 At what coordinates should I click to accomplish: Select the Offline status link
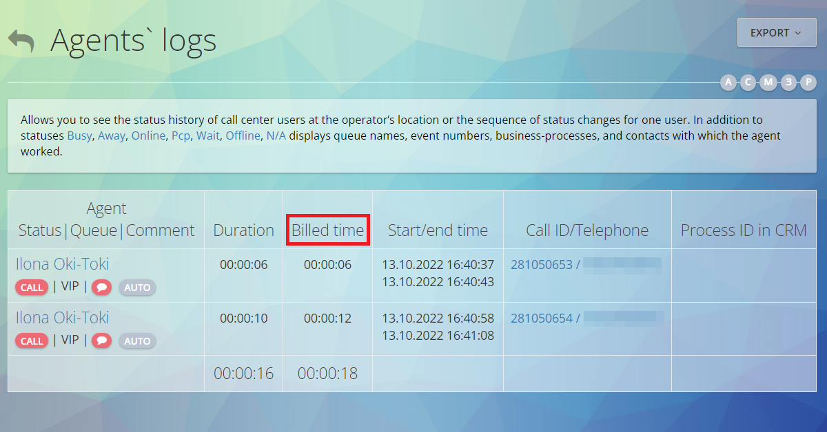[243, 136]
